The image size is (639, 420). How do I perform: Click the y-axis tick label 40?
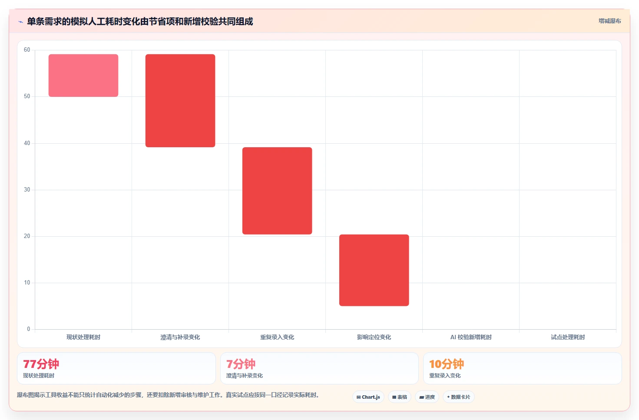pos(27,143)
